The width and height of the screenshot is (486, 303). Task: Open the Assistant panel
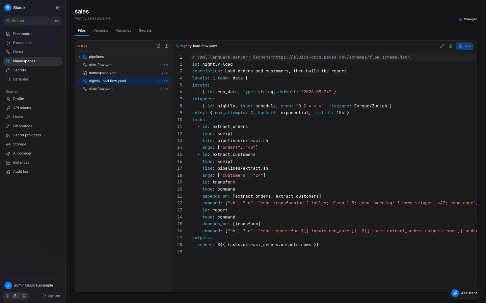465,293
